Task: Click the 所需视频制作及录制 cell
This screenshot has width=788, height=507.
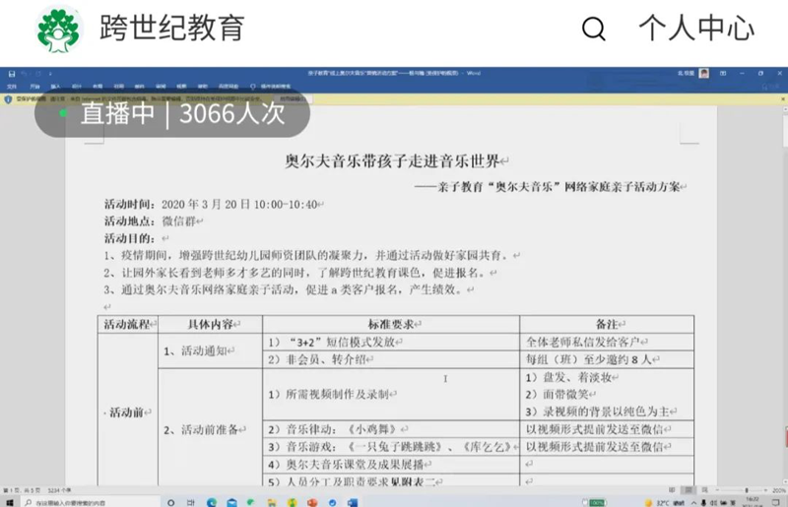Action: 391,395
